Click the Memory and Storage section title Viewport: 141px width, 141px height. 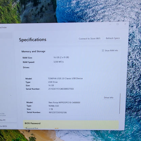coord(33,52)
